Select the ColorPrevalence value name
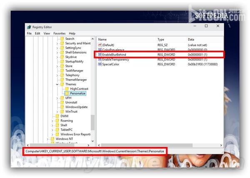 pyautogui.click(x=113, y=50)
